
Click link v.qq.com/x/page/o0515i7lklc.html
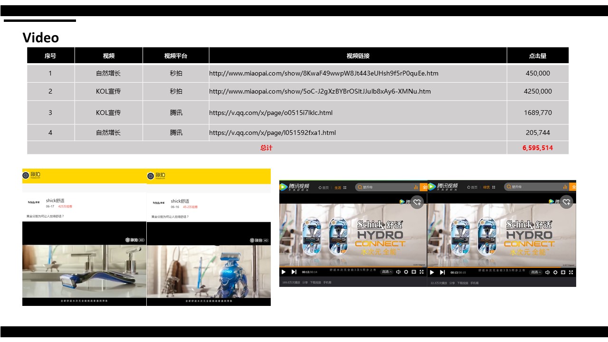271,113
